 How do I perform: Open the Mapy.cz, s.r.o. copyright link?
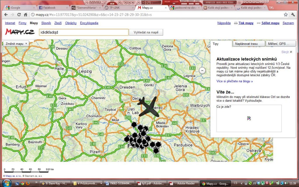click(x=13, y=176)
